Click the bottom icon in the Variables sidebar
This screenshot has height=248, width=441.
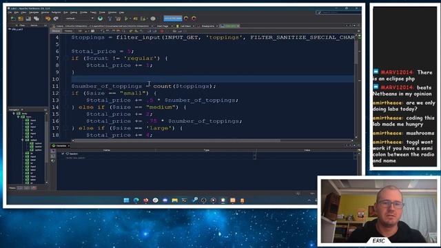click(53, 161)
